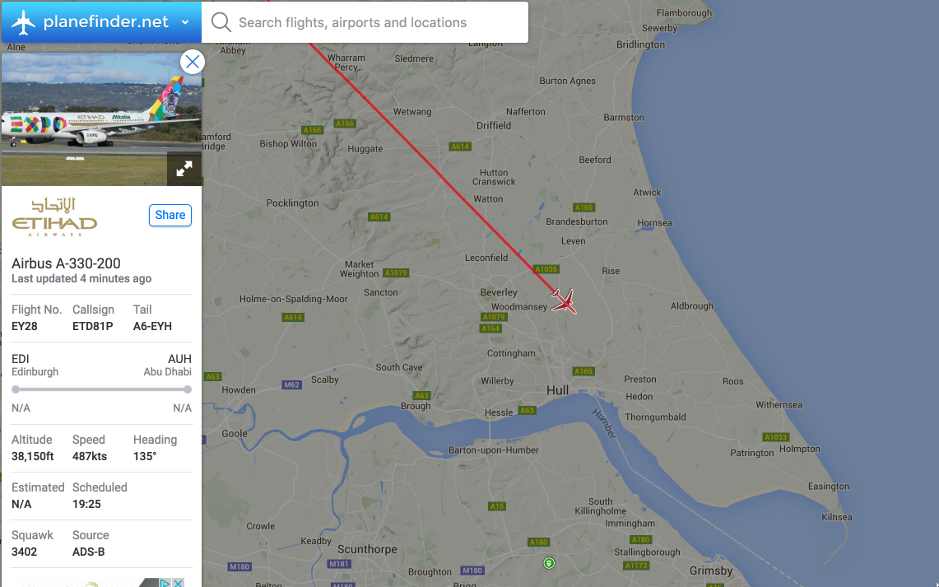Click the Hull city label on map

pyautogui.click(x=558, y=389)
